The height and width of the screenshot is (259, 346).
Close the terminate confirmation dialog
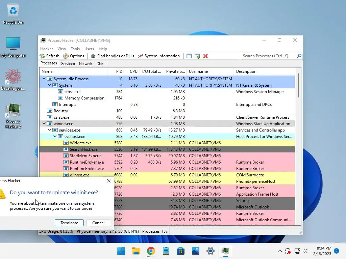109,181
